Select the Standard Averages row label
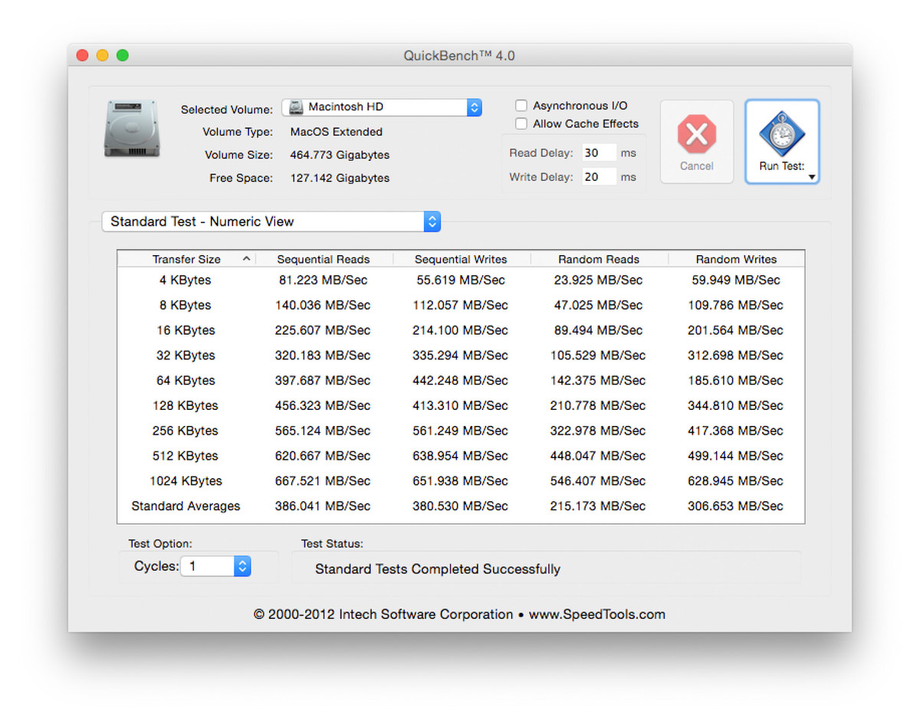The width and height of the screenshot is (920, 724). pos(186,506)
